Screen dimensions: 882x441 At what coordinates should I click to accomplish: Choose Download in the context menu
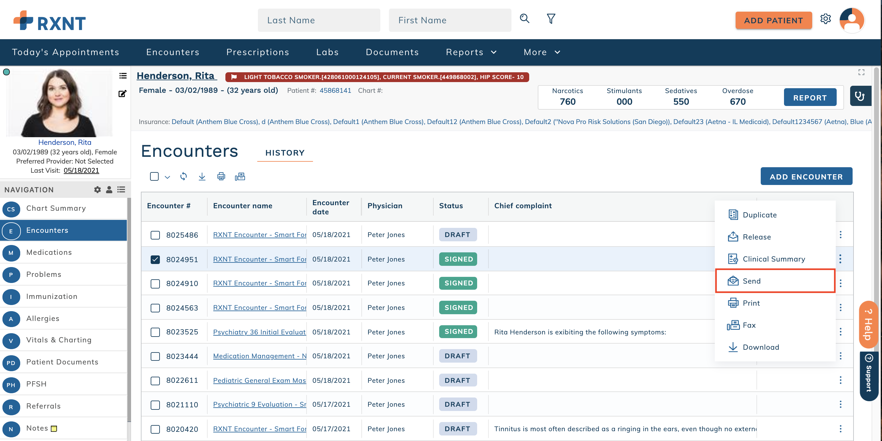(x=775, y=347)
